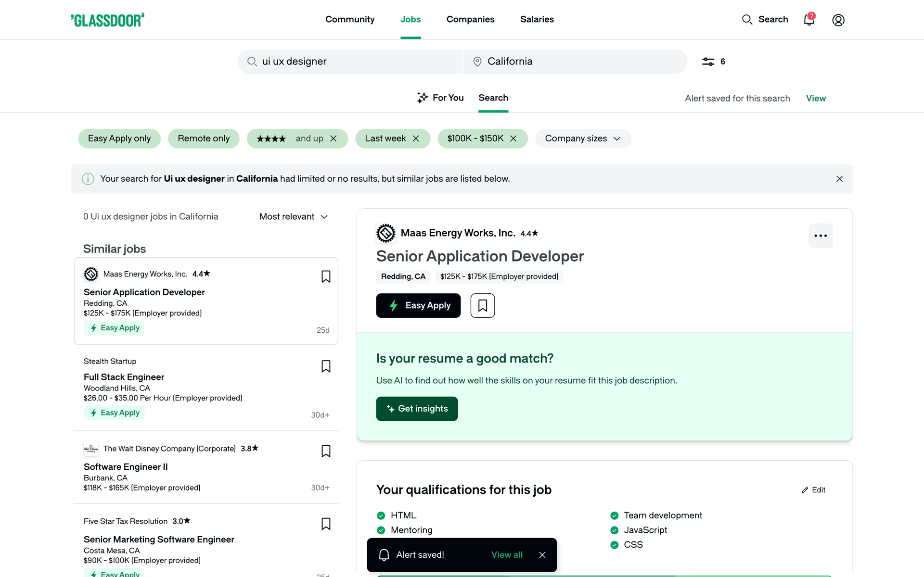
Task: Go to the Salaries tab
Action: 537,19
